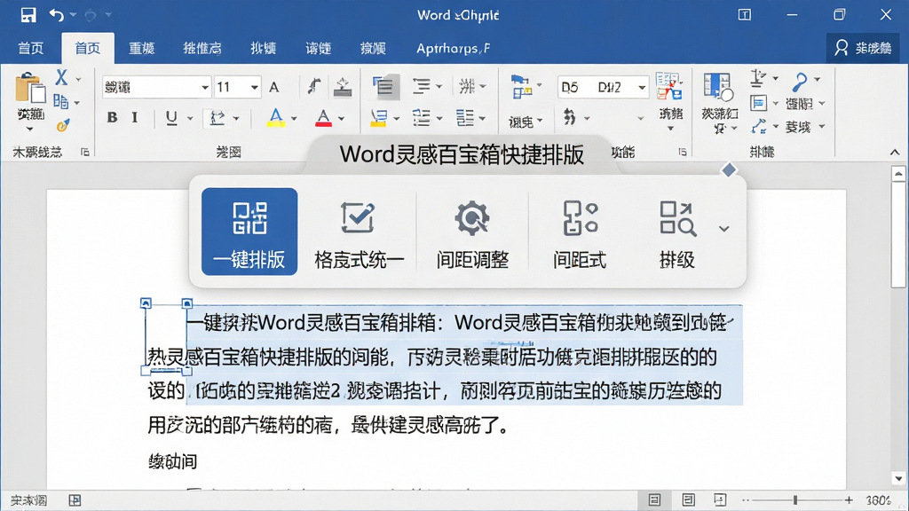Click the grow font A icon
This screenshot has height=511, width=909.
click(x=274, y=87)
